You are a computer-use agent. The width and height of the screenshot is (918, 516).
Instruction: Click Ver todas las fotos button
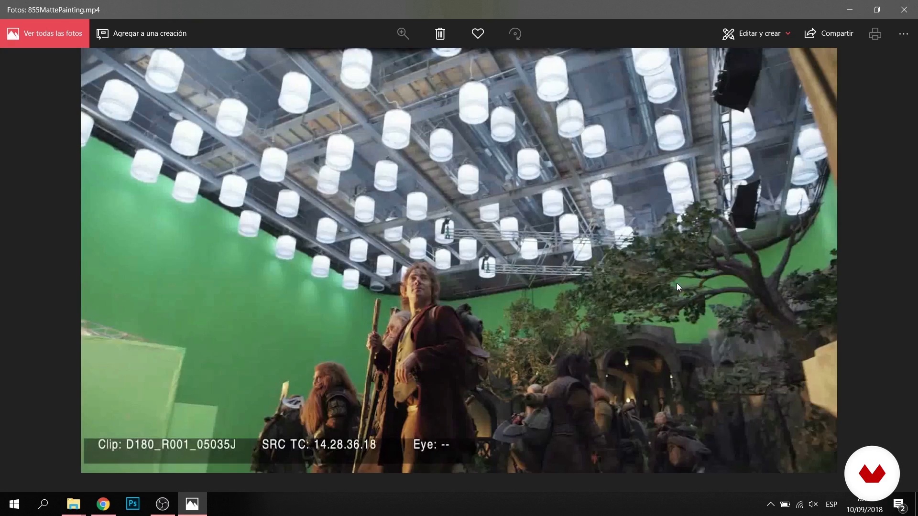click(x=44, y=33)
